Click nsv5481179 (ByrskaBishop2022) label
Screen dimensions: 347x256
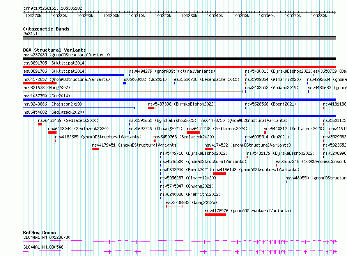(x=281, y=153)
